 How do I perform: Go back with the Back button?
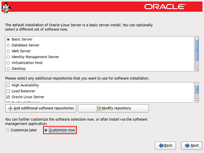165,145
